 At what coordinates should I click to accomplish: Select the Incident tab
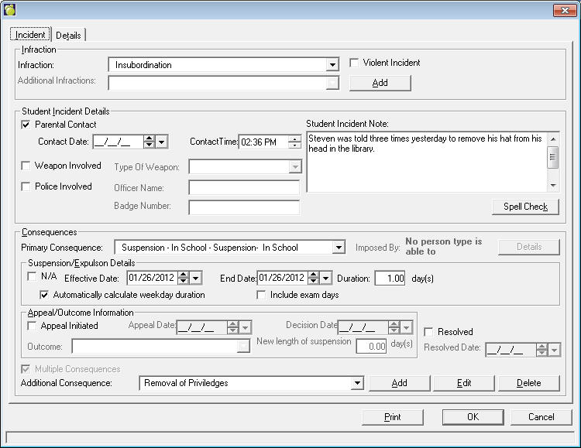point(30,35)
